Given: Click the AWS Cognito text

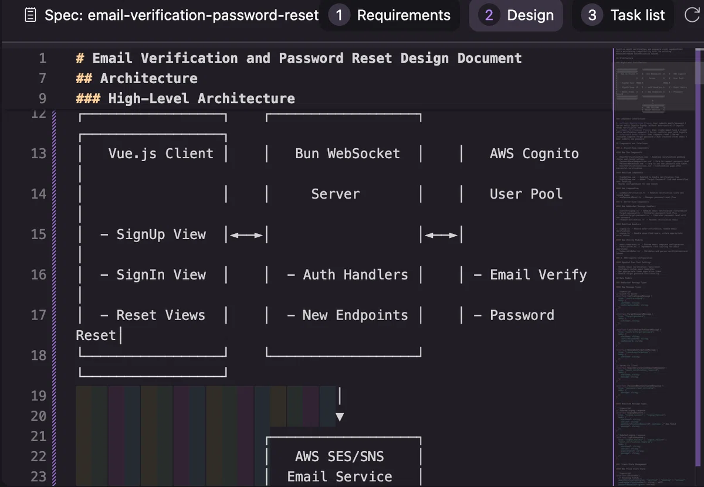Looking at the screenshot, I should (x=534, y=154).
